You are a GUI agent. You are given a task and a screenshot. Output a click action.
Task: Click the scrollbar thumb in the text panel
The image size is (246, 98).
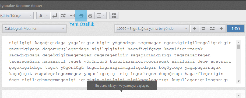click(x=239, y=47)
